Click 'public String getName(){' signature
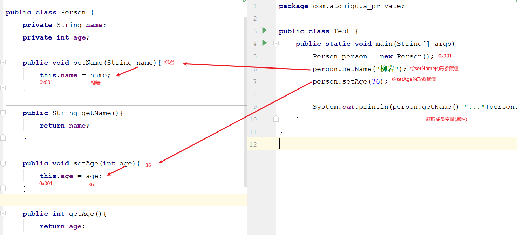 coord(73,113)
